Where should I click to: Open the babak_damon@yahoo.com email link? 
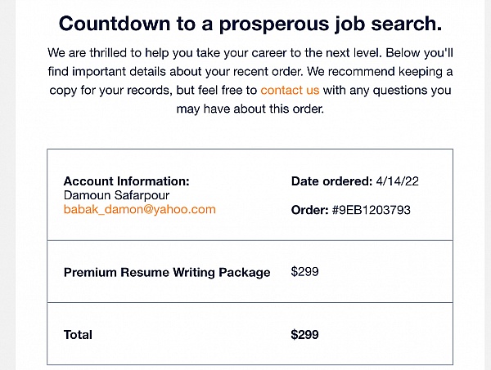139,209
